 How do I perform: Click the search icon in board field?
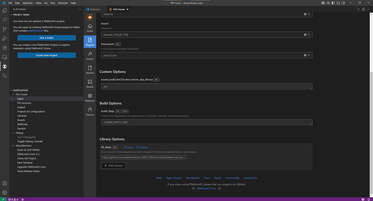(309, 34)
